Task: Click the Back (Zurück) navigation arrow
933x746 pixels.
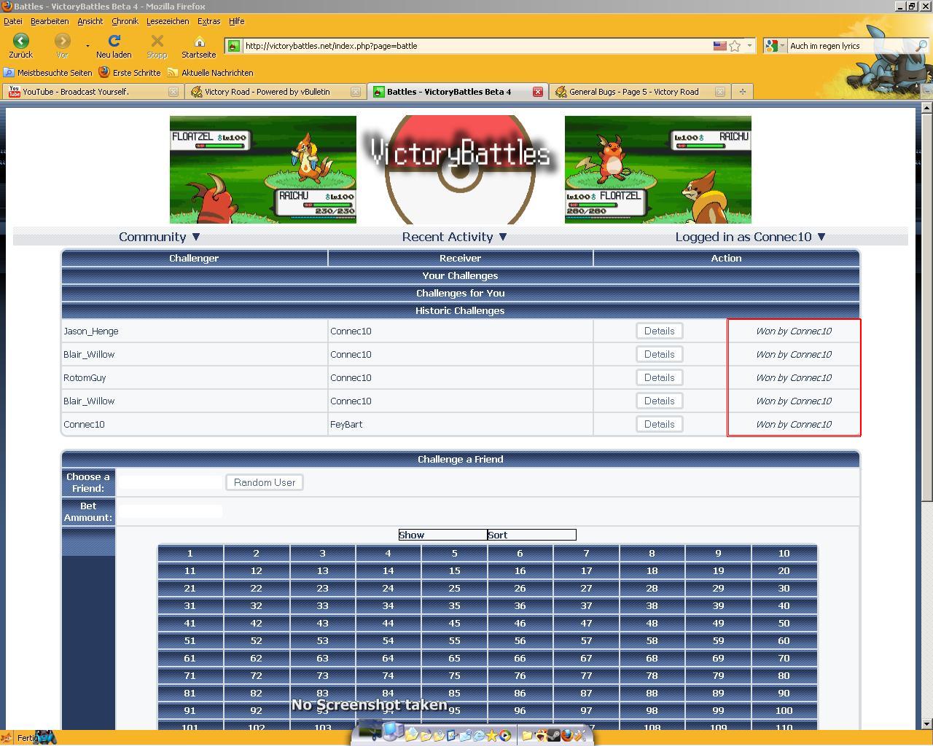Action: click(x=20, y=42)
